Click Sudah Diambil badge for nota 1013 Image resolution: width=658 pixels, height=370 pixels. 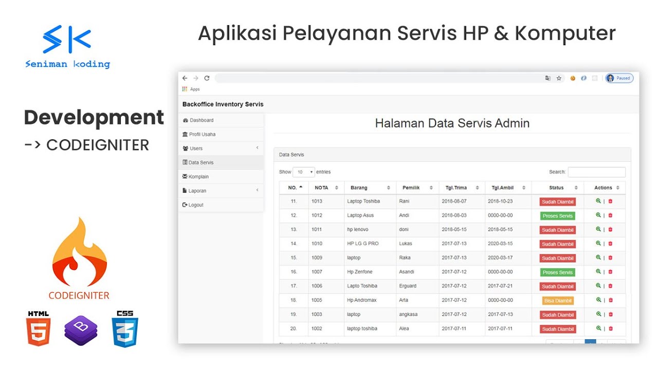[x=558, y=202]
